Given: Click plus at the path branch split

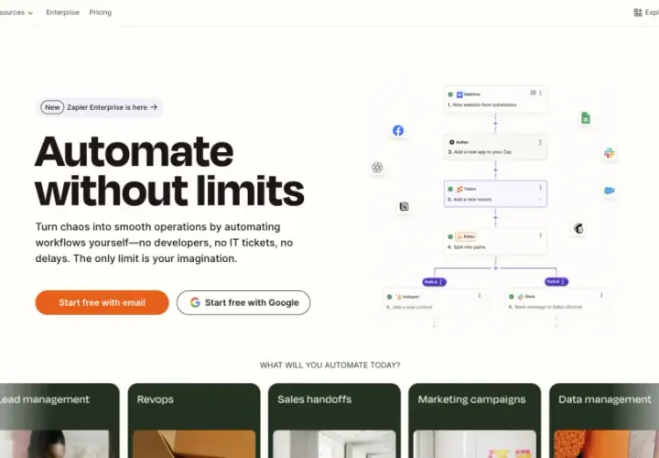Looking at the screenshot, I should 495,268.
